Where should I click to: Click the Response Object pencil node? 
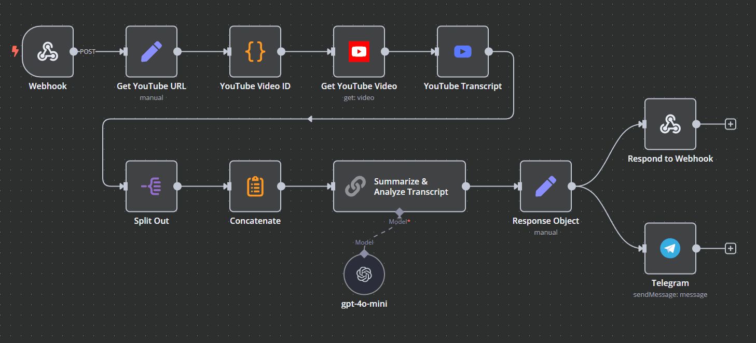pyautogui.click(x=546, y=187)
